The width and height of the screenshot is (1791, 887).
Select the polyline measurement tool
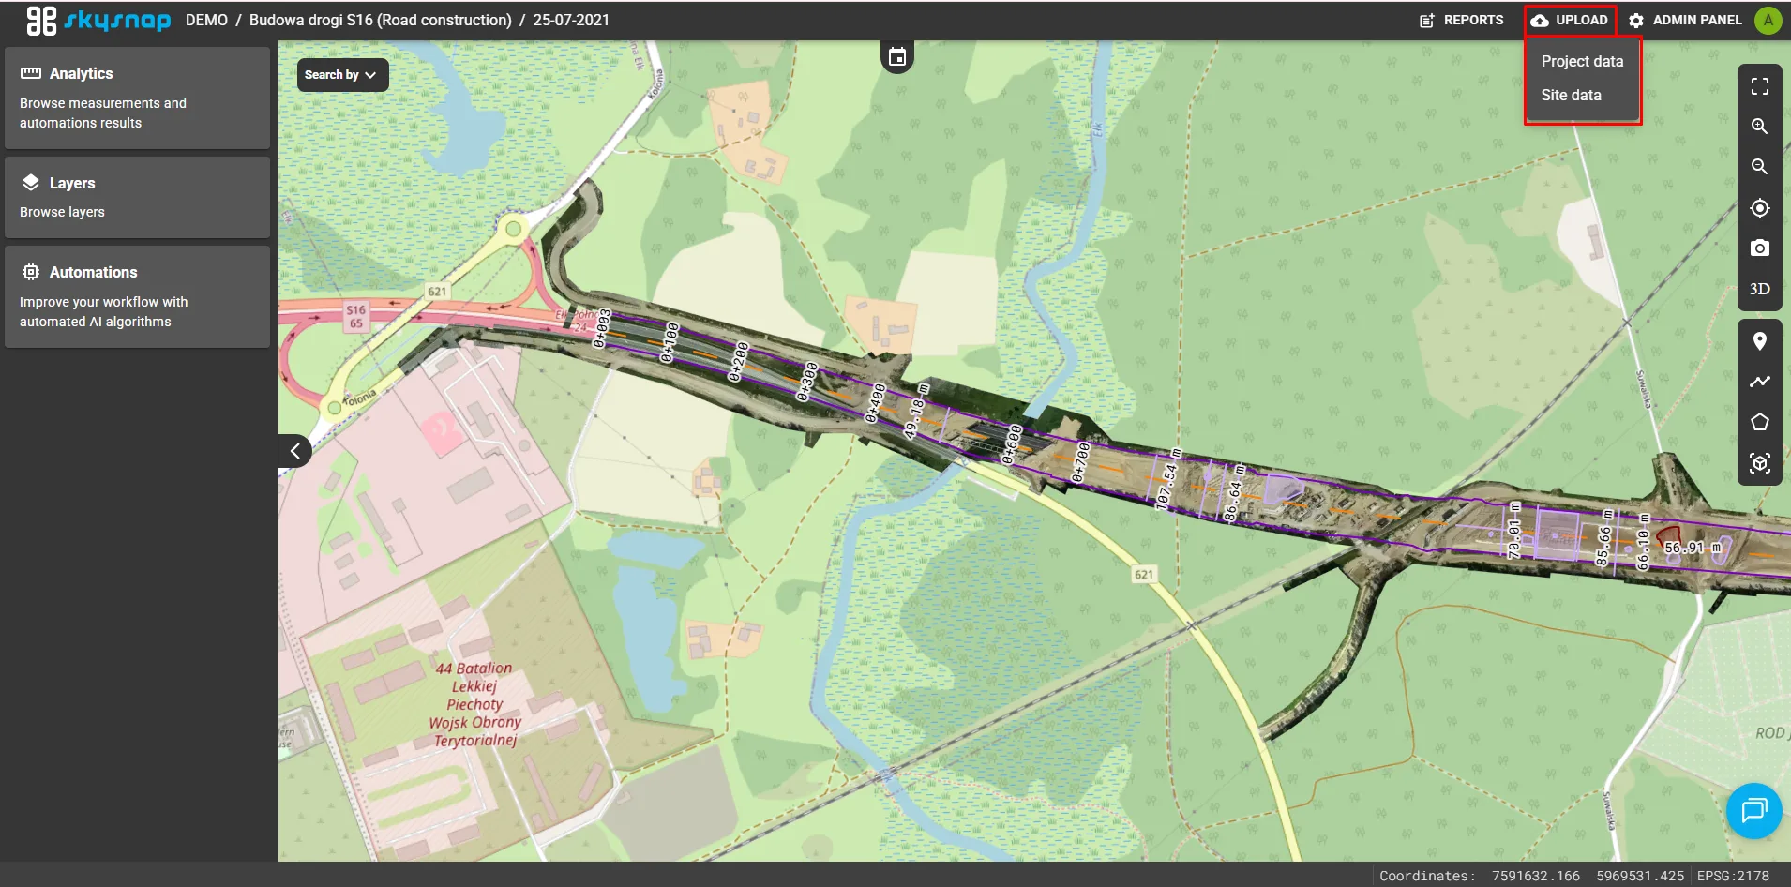coord(1759,382)
